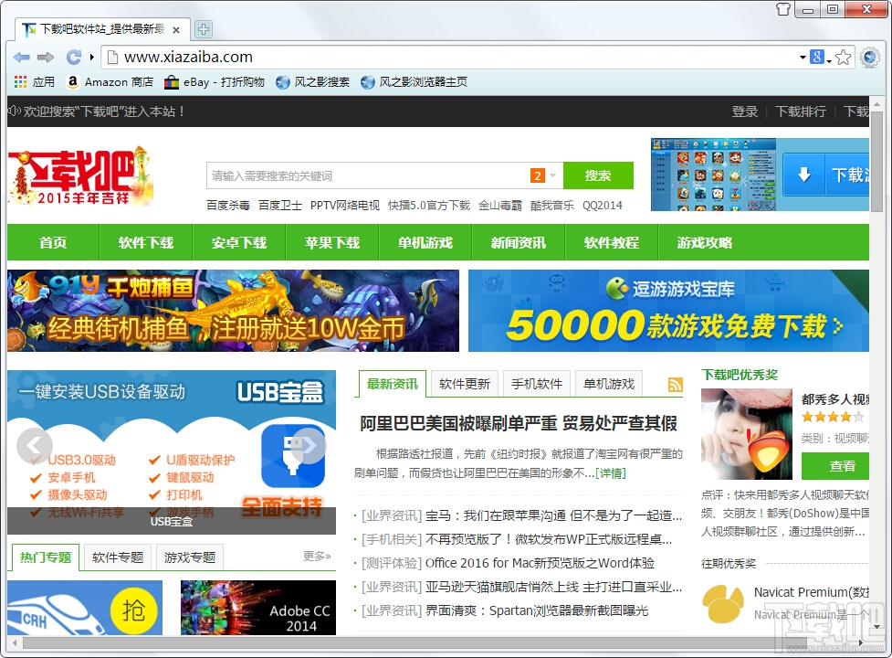This screenshot has width=892, height=658.
Task: Select 安卓下载 navigation item
Action: (x=239, y=242)
